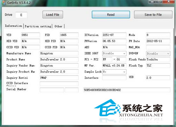Image resolution: width=176 pixels, height=127 pixels.
Task: Open the Sample Lock dropdown
Action: (x=114, y=72)
